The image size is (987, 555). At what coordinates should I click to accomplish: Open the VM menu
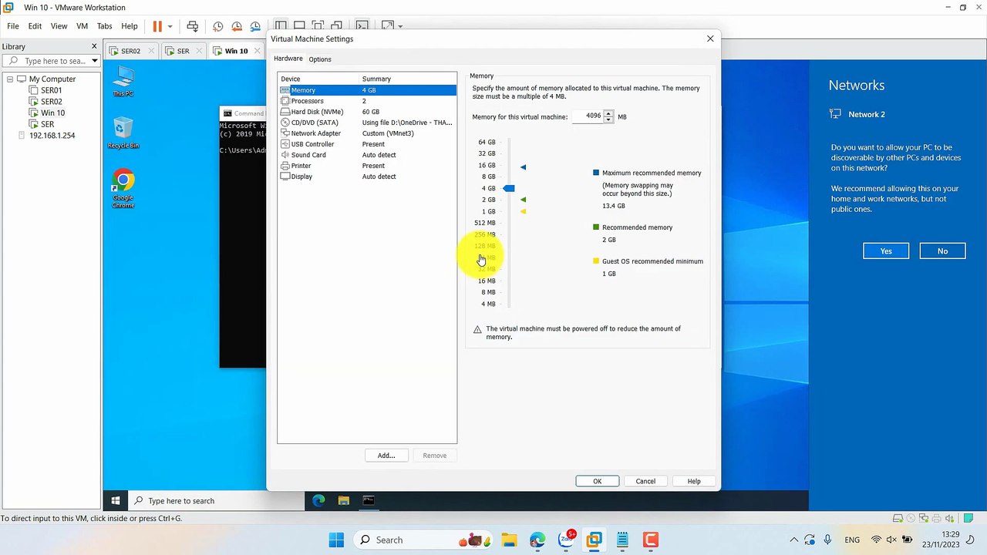[x=82, y=26]
